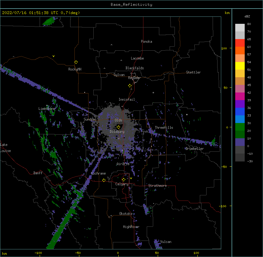This screenshot has height=257, width=263.
Task: Click the Cochrane town label
Action: (98, 173)
